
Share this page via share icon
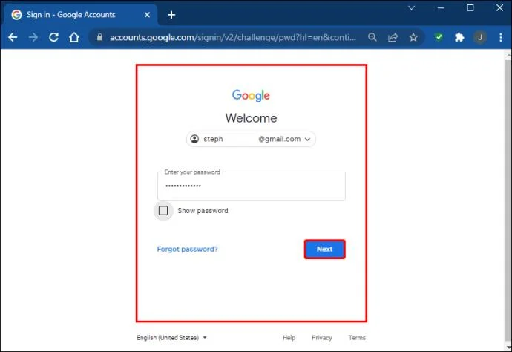(x=393, y=37)
